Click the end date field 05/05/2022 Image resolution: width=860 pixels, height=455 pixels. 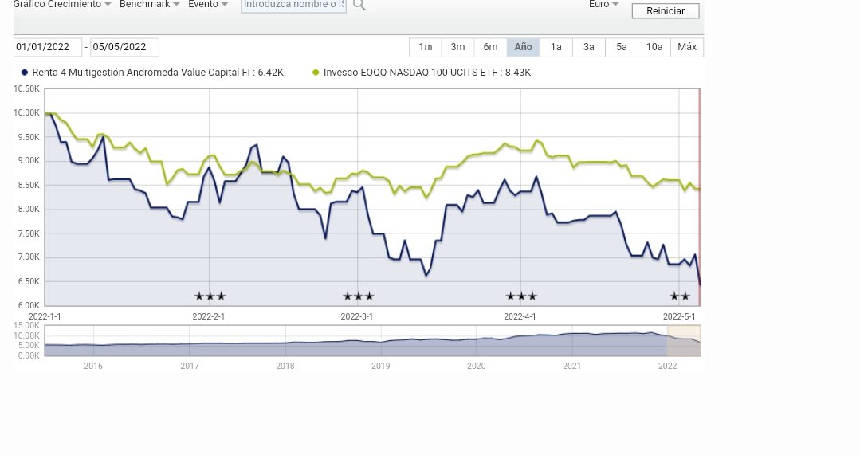coord(124,47)
